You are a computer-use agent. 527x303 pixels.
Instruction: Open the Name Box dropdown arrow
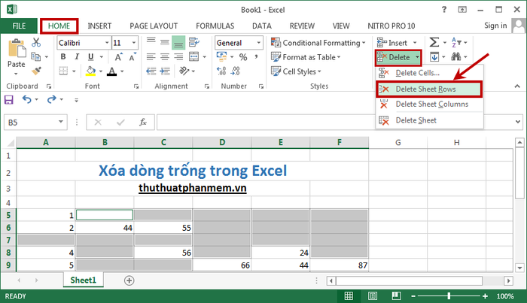pos(61,122)
